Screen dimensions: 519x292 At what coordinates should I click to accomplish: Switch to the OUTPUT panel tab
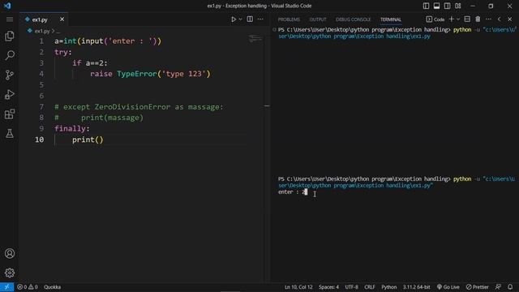(318, 19)
